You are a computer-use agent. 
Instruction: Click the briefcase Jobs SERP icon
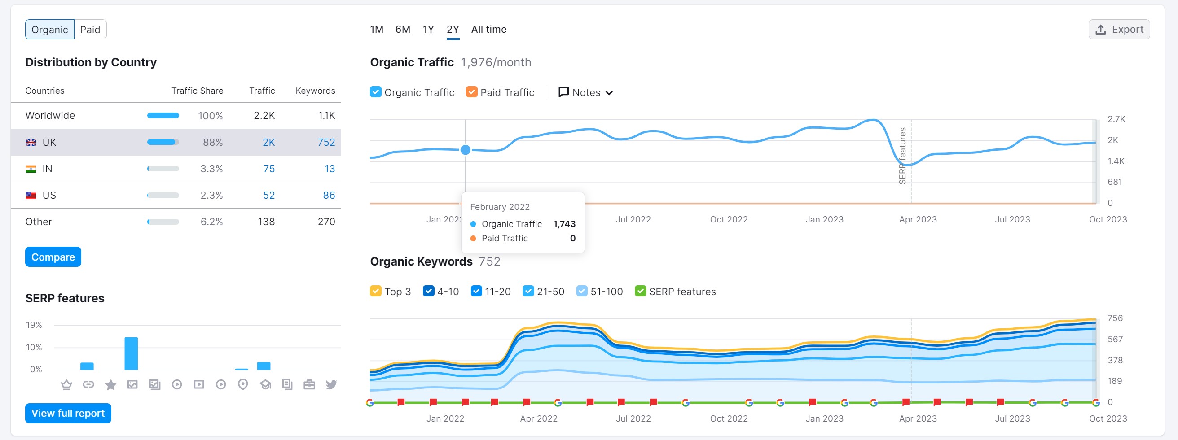(x=309, y=385)
